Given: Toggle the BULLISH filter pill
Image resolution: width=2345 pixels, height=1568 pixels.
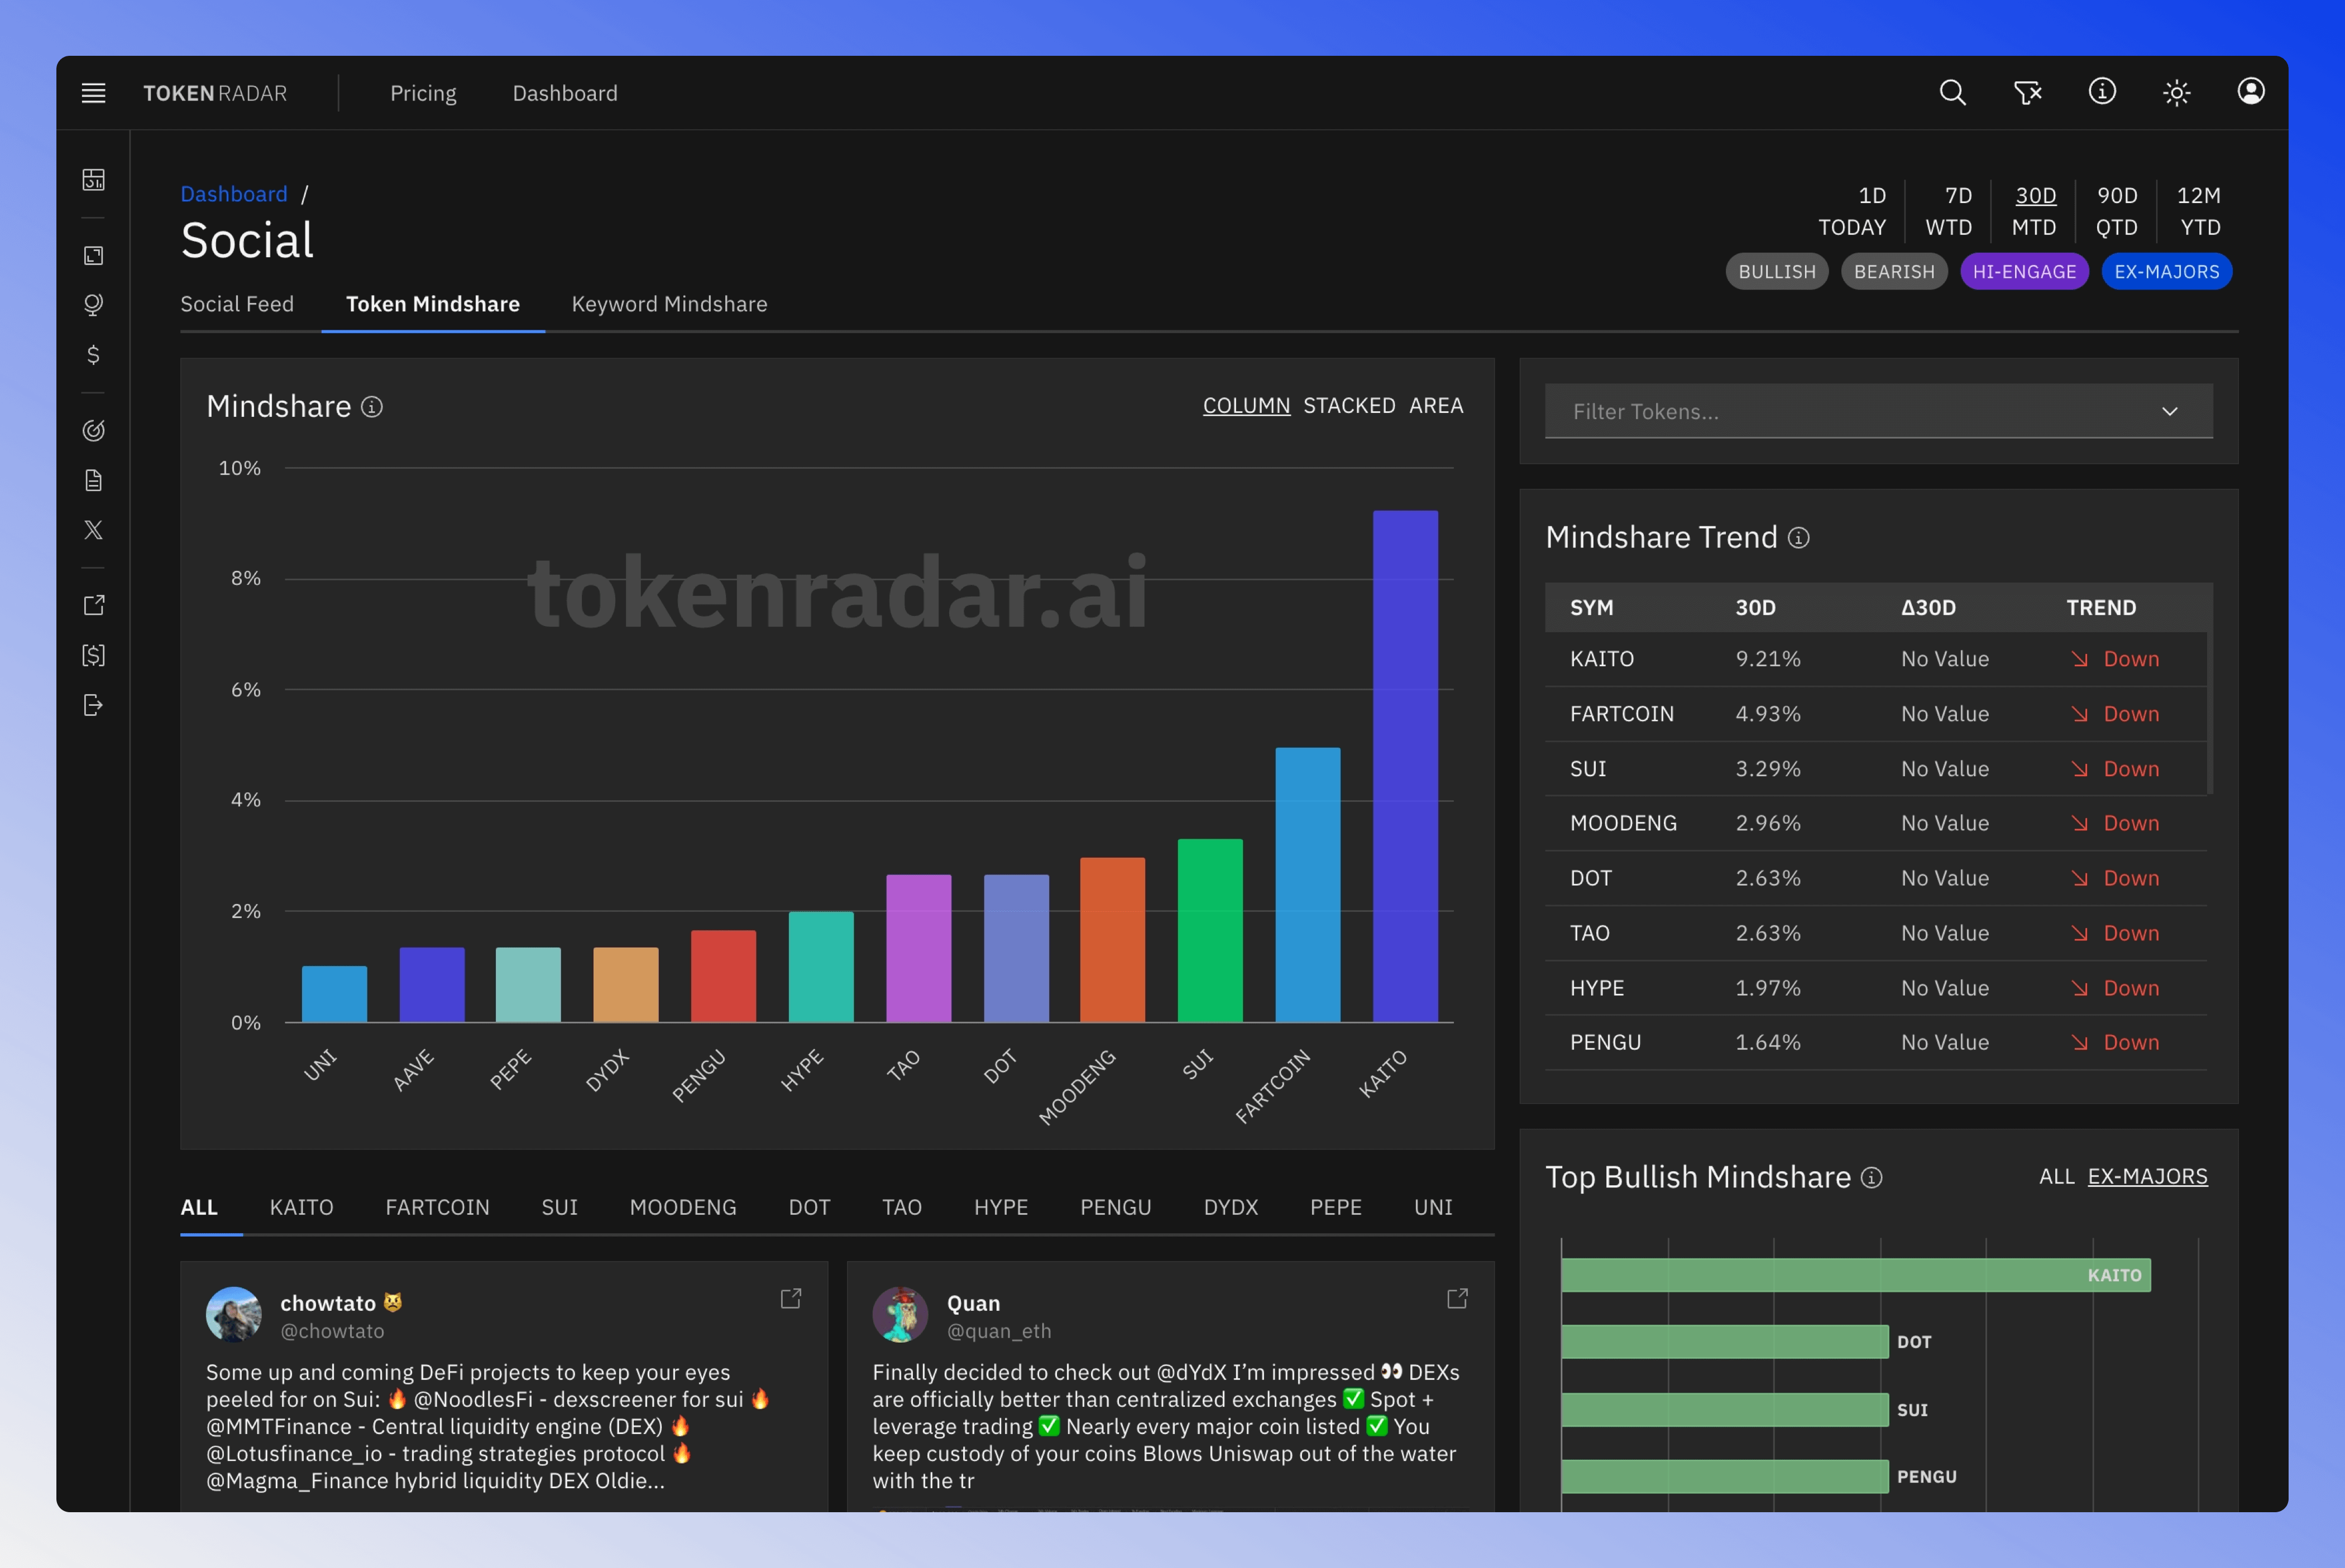Looking at the screenshot, I should click(1777, 272).
